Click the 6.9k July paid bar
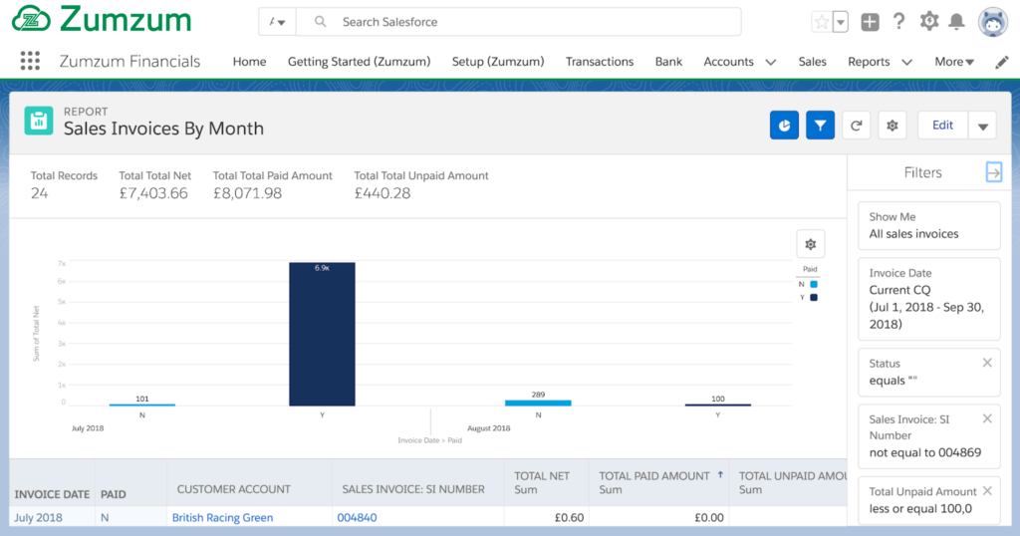 322,335
